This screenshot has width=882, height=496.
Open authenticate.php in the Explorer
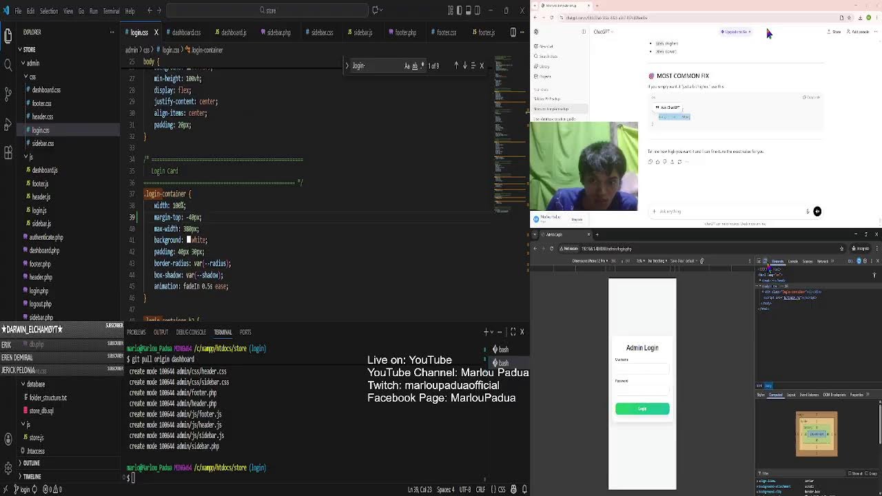coord(45,237)
